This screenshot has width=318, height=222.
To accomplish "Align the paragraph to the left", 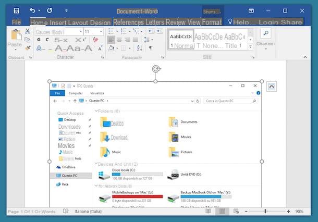I will (111, 40).
